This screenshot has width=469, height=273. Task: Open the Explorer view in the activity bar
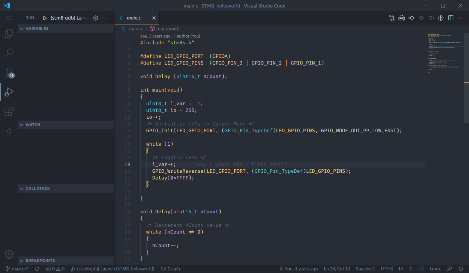click(9, 33)
